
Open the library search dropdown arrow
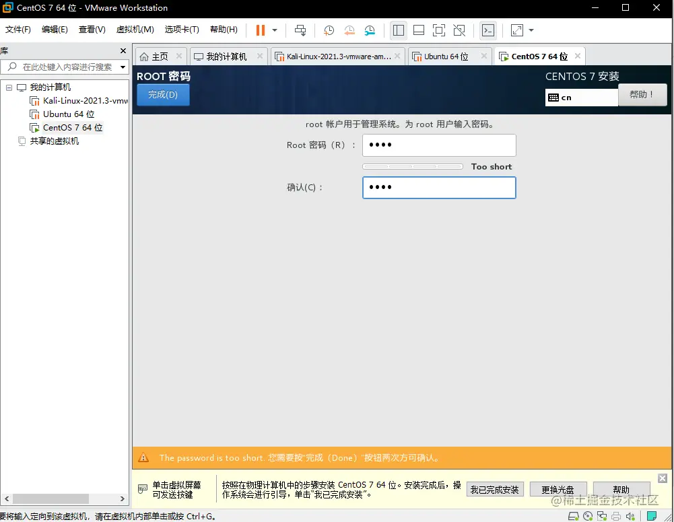123,67
